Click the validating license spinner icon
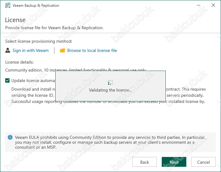The image size is (221, 172). pos(110,82)
